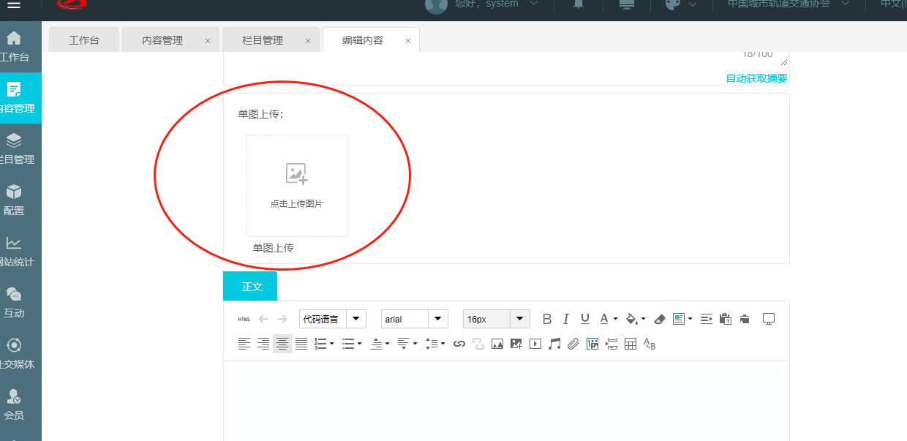The width and height of the screenshot is (907, 441).
Task: Toggle italic formatting
Action: coord(565,319)
